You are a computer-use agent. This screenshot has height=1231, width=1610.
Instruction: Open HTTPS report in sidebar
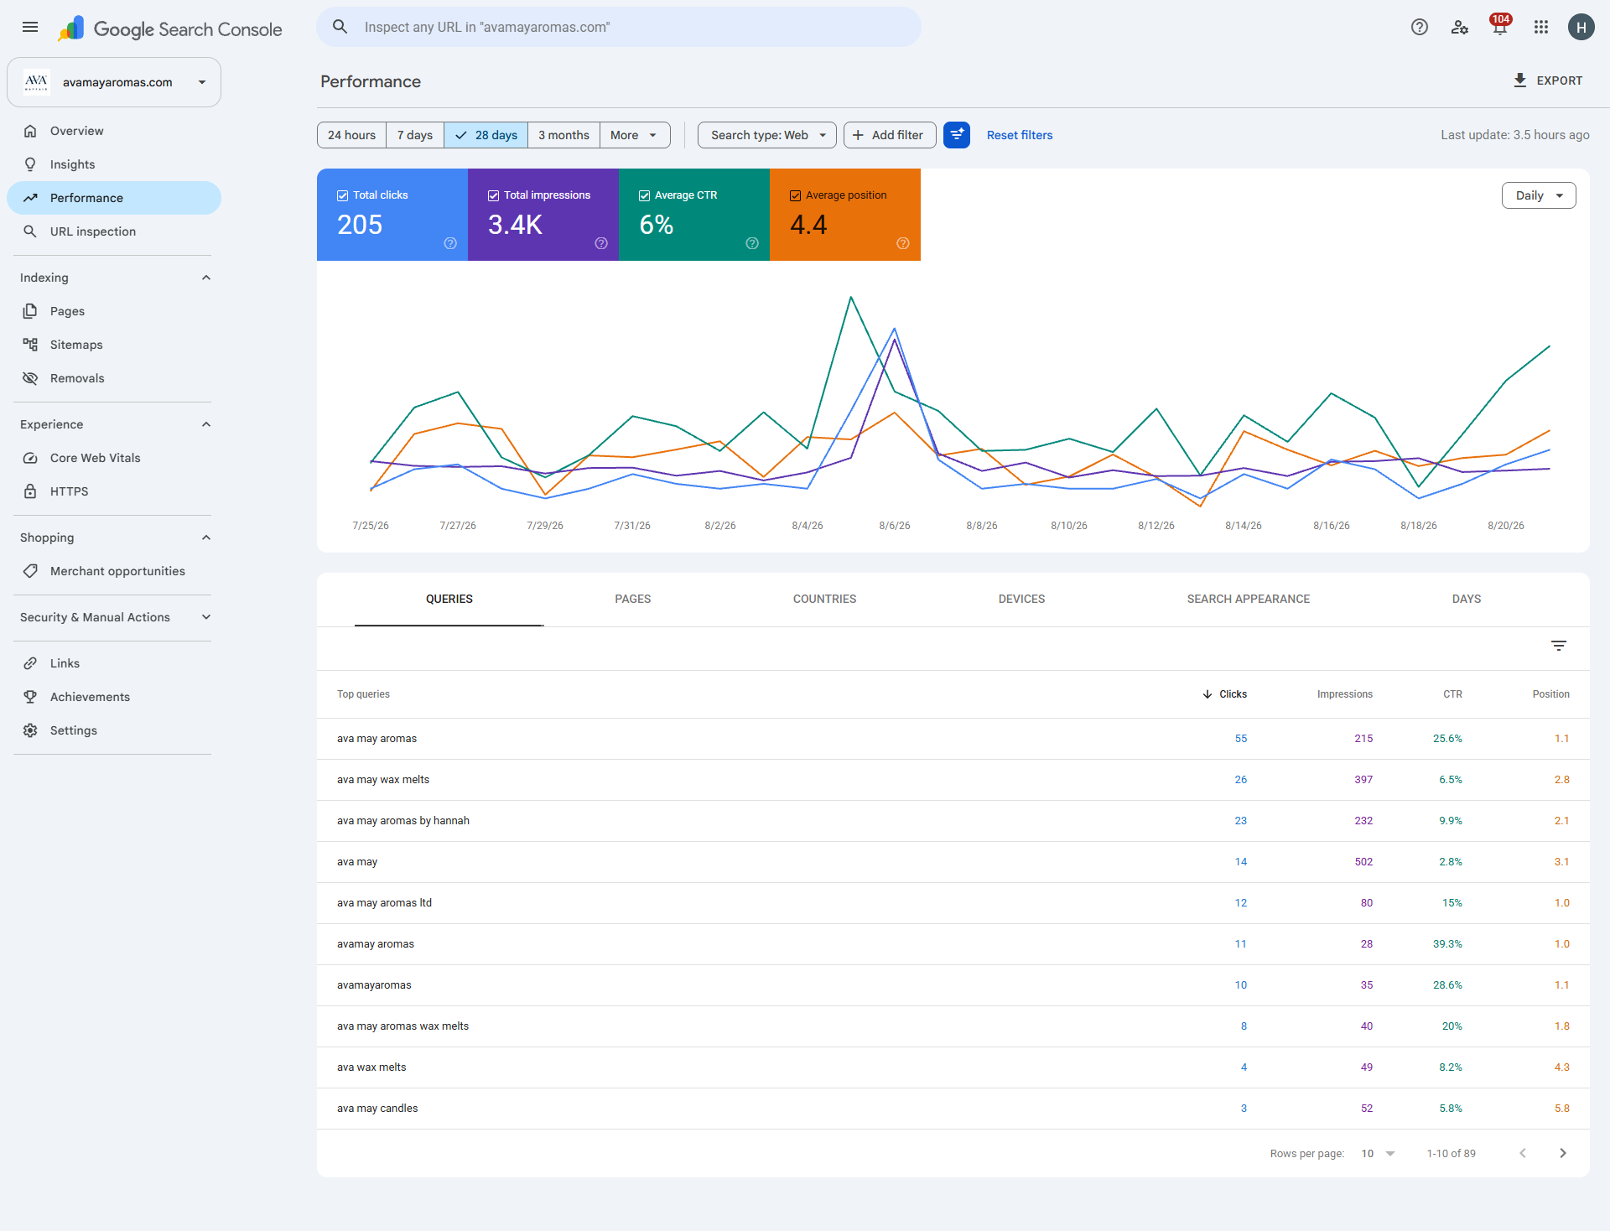tap(114, 491)
